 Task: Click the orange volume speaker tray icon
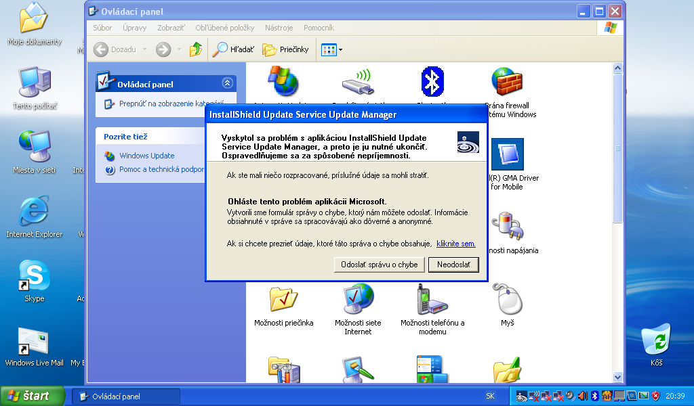583,396
